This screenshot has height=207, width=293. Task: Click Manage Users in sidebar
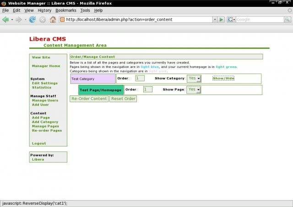(x=45, y=101)
